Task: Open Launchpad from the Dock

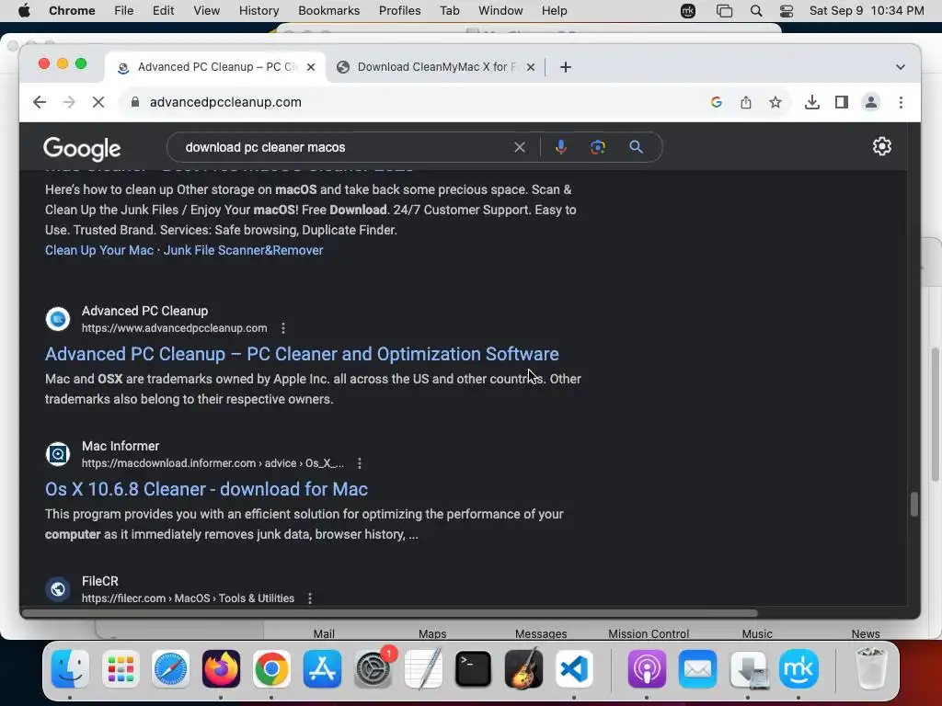Action: (121, 668)
